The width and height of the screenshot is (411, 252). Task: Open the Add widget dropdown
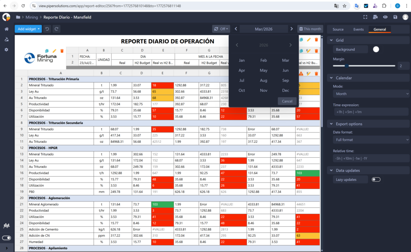click(28, 29)
